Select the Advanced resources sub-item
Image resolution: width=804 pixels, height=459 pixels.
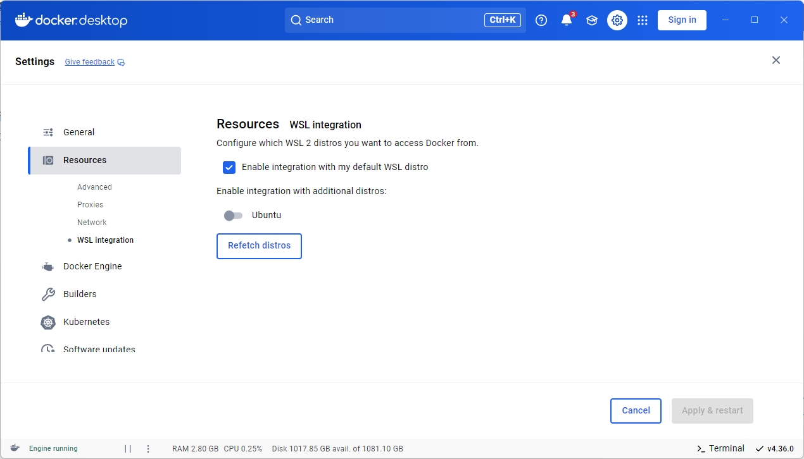94,187
